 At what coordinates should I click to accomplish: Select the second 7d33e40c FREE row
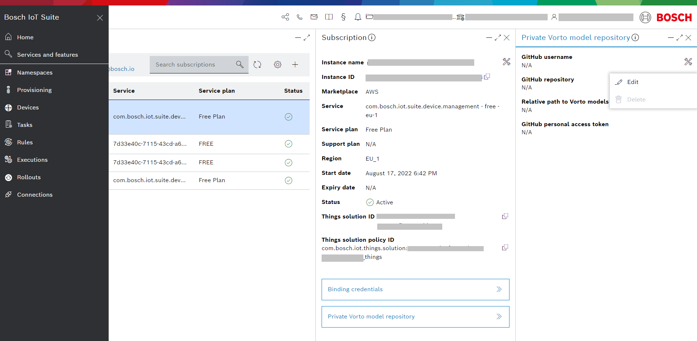point(209,163)
